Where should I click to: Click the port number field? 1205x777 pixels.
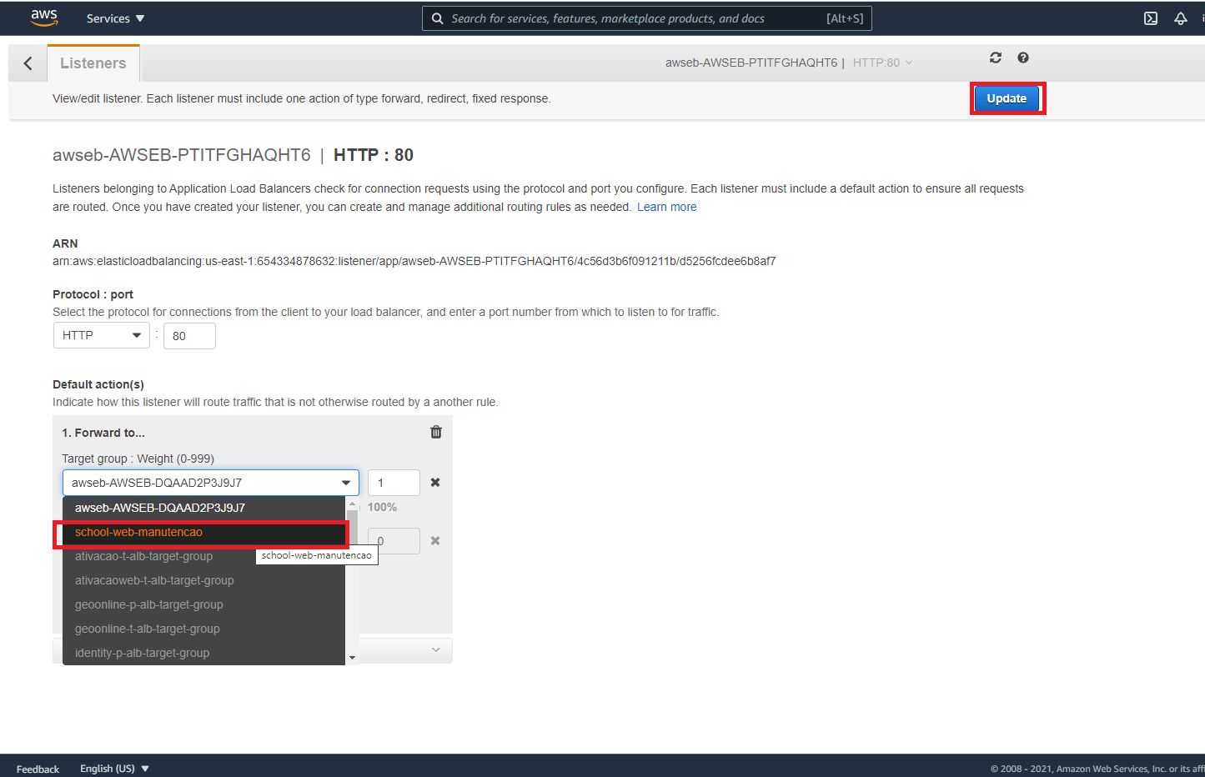click(189, 336)
